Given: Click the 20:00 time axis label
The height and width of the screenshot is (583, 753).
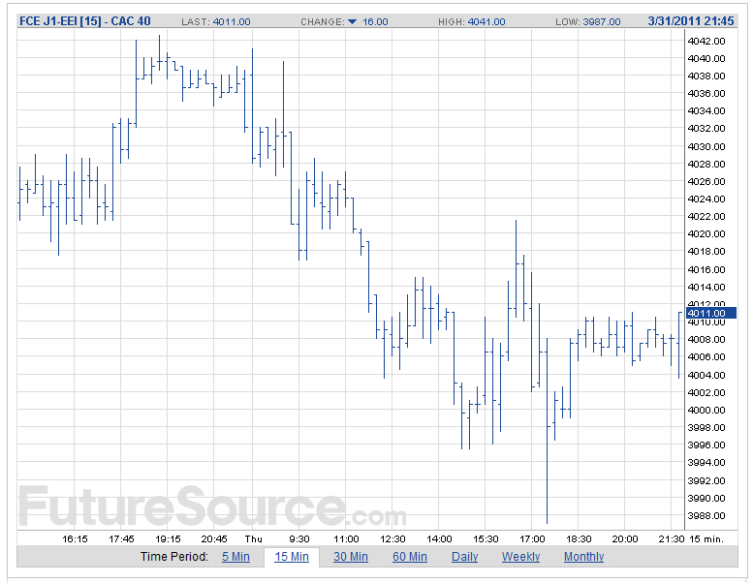Looking at the screenshot, I should (x=625, y=538).
